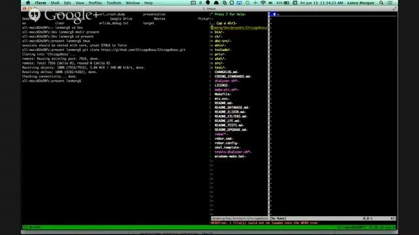419x235 pixels.
Task: Expand the bin/ directory arrow
Action: [212, 32]
